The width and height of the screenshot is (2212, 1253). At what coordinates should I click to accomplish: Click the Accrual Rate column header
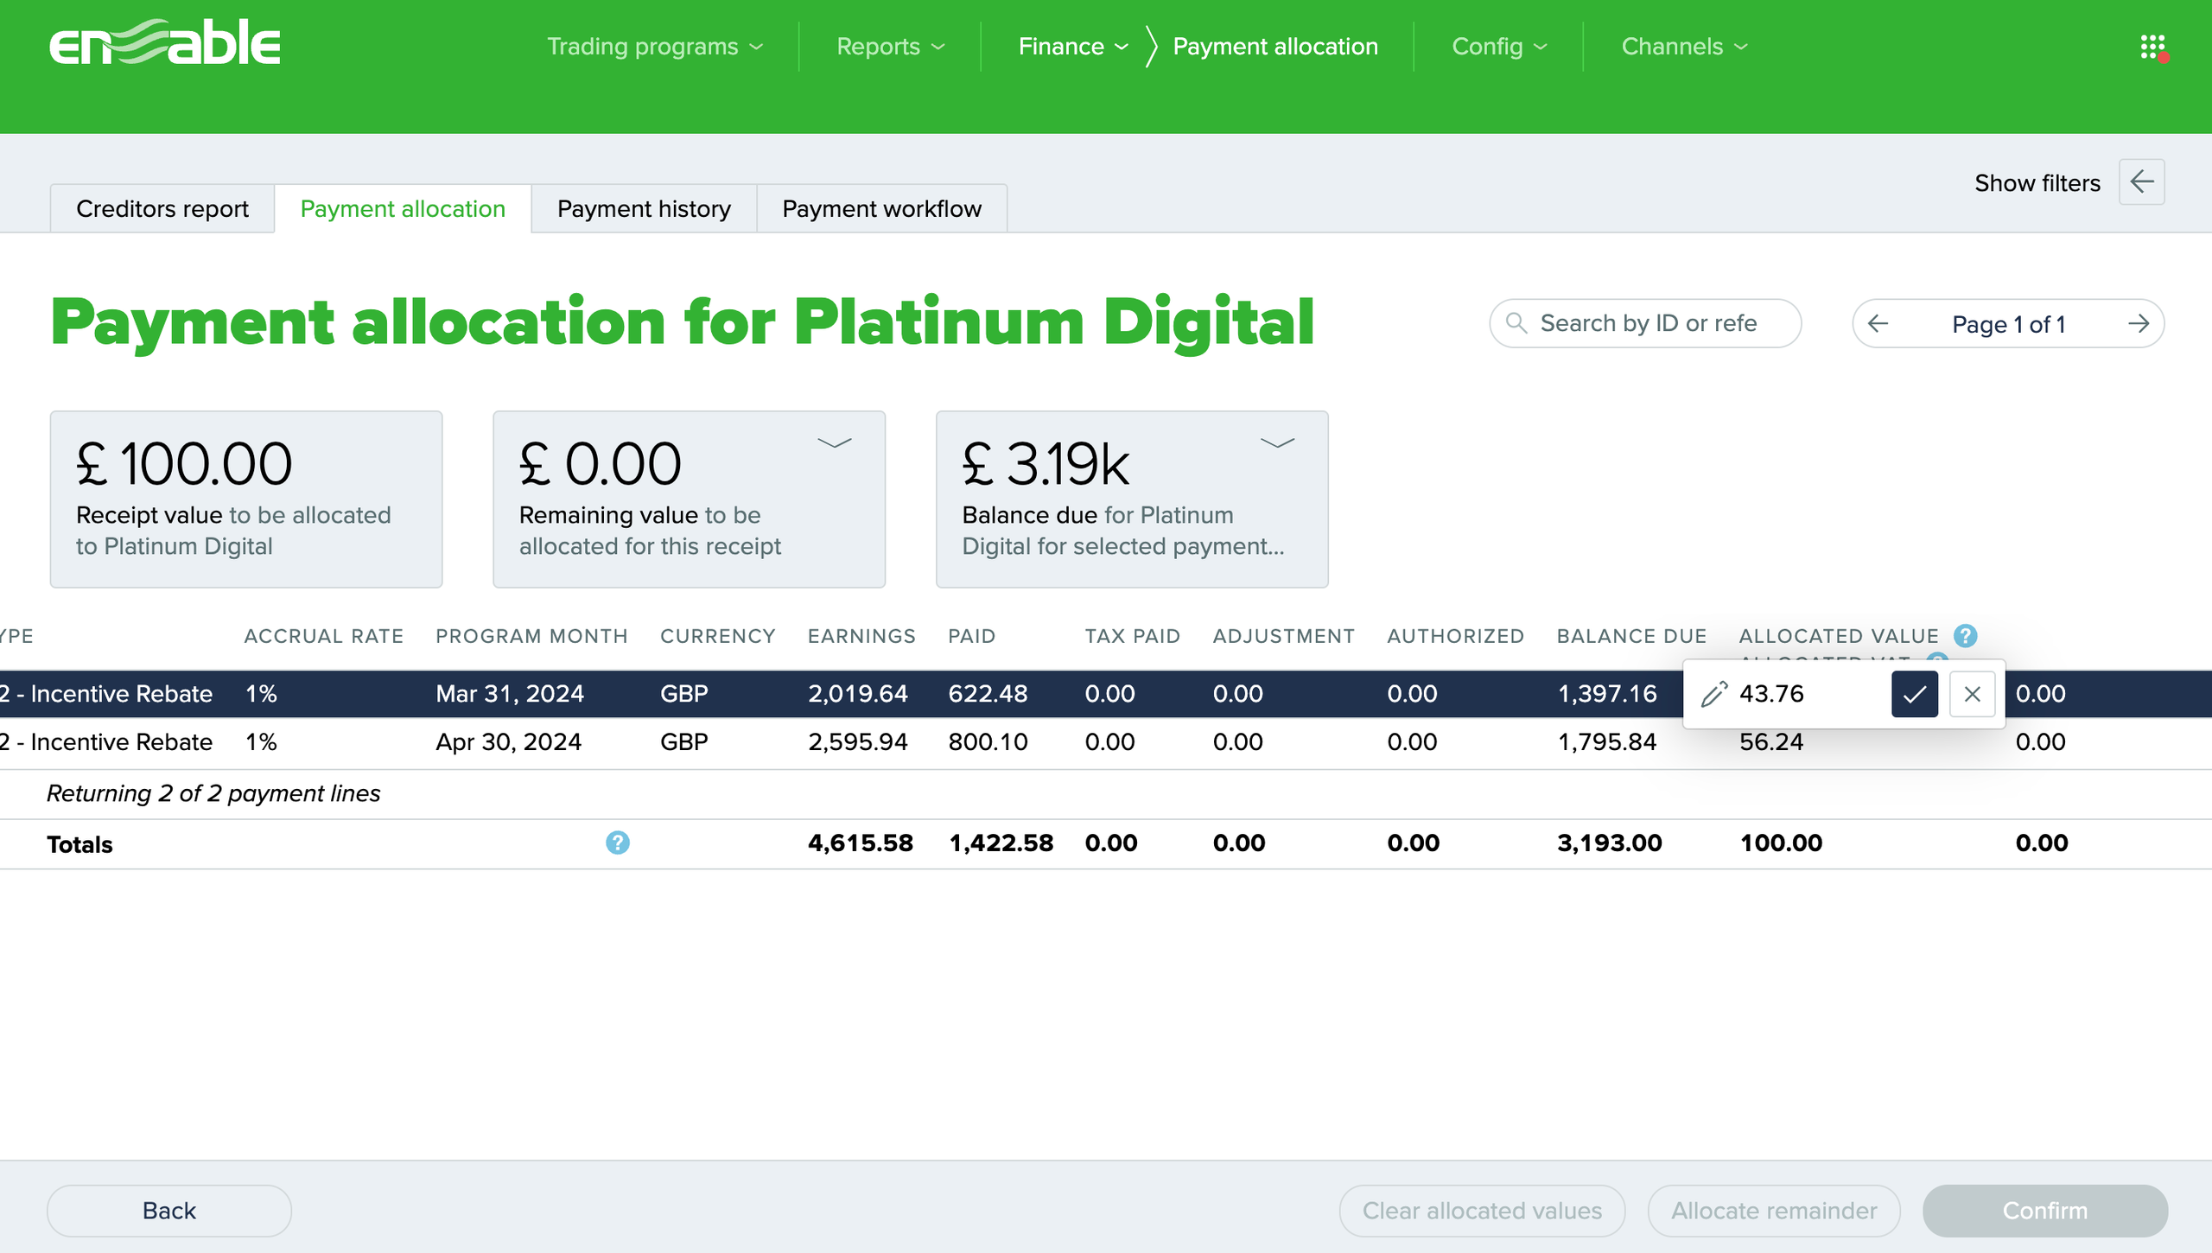tap(324, 636)
